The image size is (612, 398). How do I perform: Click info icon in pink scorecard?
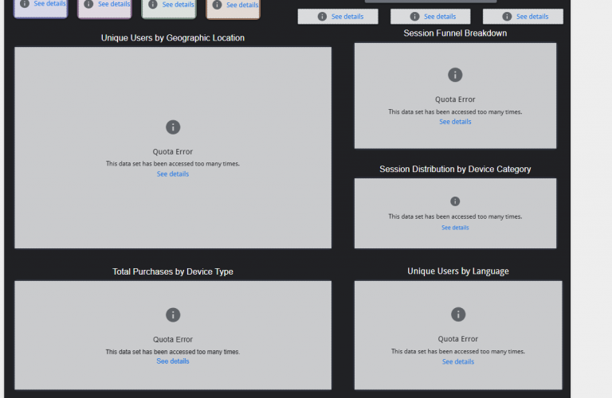88,4
